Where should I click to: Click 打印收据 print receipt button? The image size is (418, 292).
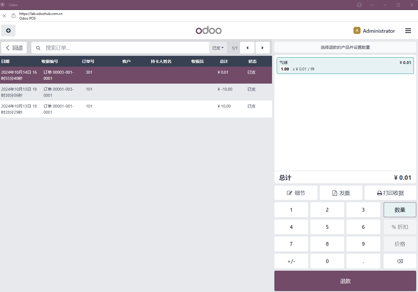[390, 193]
